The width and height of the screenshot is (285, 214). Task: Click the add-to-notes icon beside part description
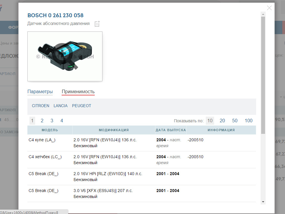click(97, 24)
